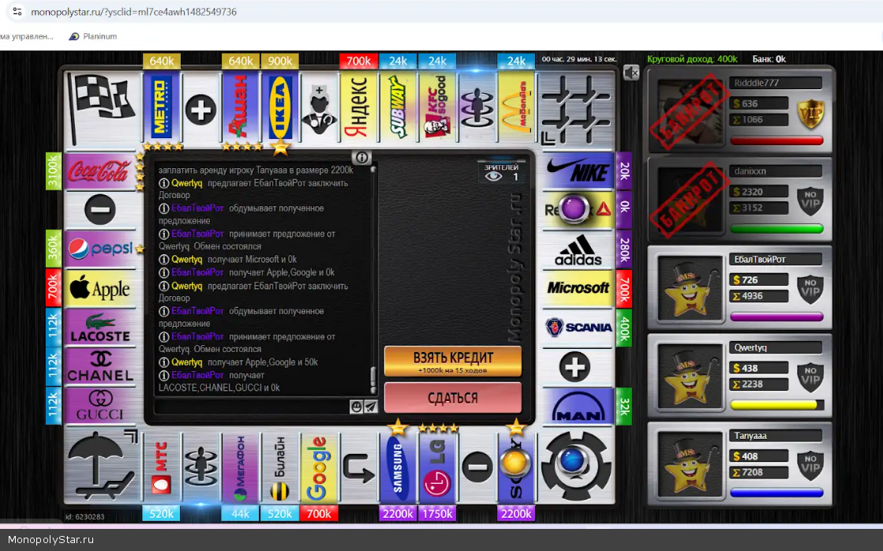
Task: Click the Coca-Cola property cell
Action: point(99,171)
